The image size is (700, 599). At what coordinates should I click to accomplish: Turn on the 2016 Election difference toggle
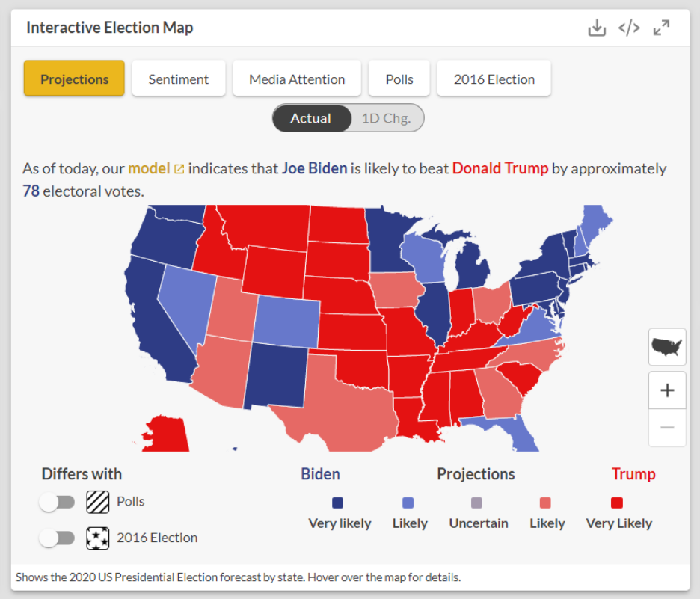pyautogui.click(x=58, y=538)
